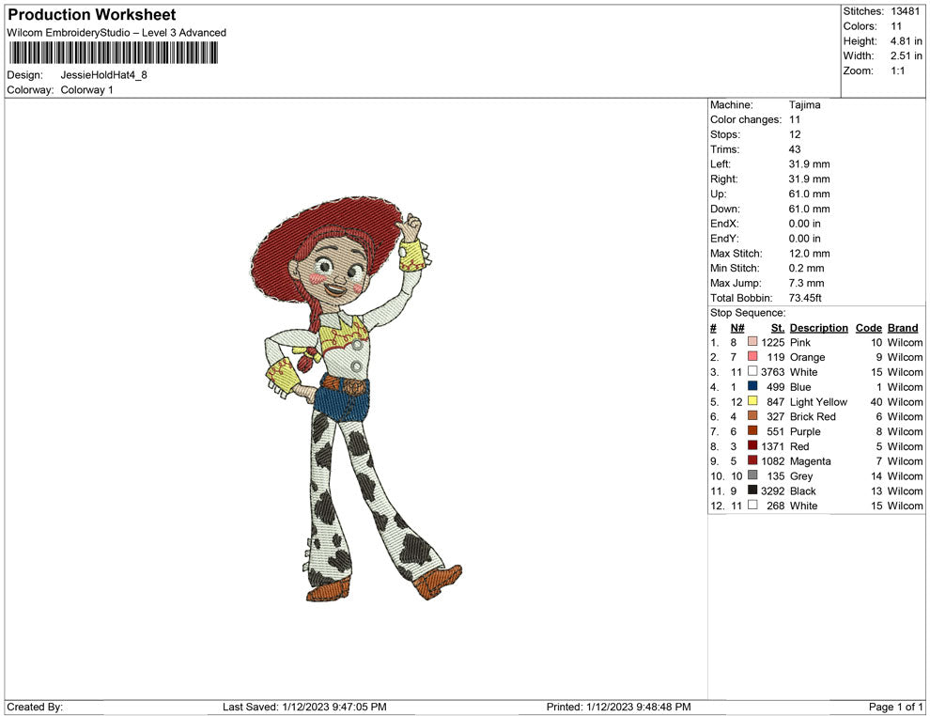Click the Description column header
The height and width of the screenshot is (716, 930).
[x=818, y=327]
